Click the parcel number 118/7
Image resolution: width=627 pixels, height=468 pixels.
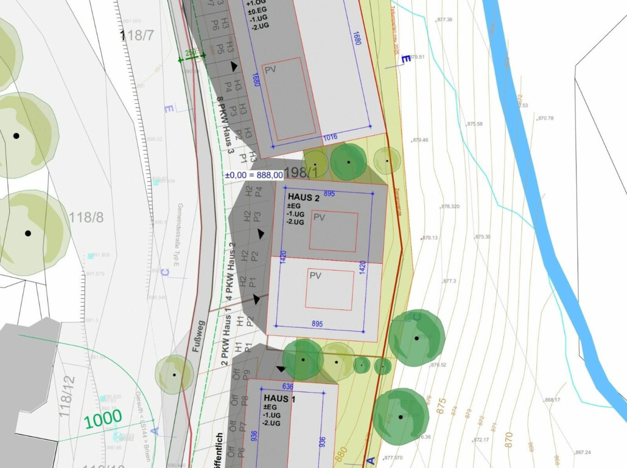pyautogui.click(x=137, y=36)
